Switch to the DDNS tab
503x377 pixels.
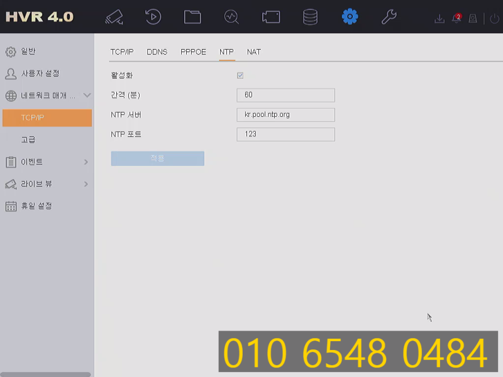[157, 52]
